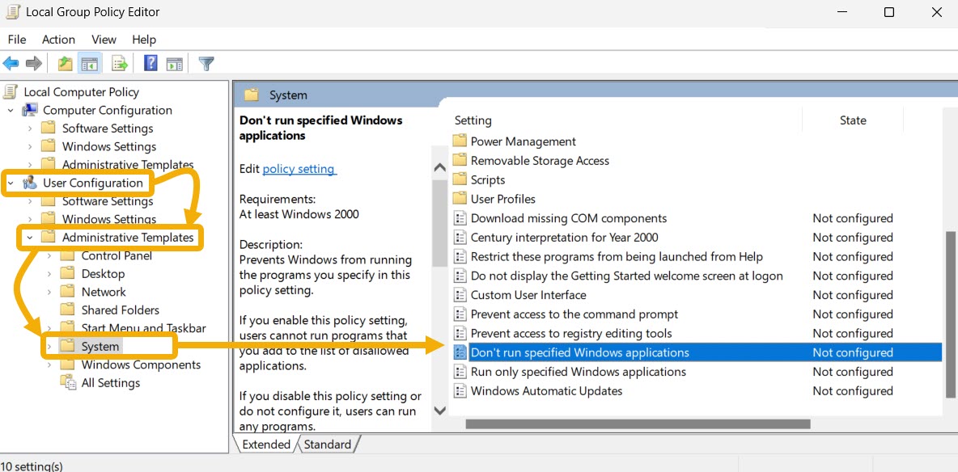The width and height of the screenshot is (958, 472).
Task: Open the Power Management subfolder
Action: coord(523,141)
